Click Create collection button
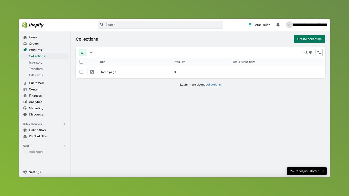349x196 pixels. tap(309, 39)
